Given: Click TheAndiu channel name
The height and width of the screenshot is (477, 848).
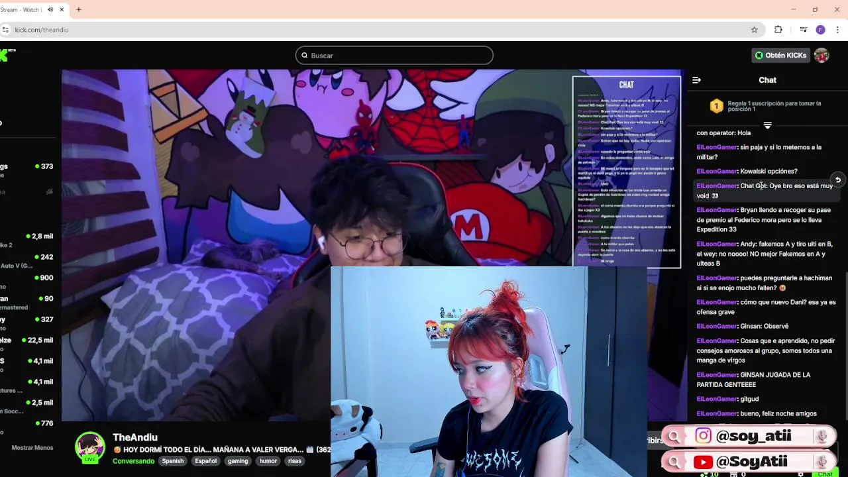Looking at the screenshot, I should [x=135, y=437].
